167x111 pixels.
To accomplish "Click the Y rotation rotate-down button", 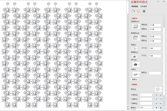I will point(161,99).
